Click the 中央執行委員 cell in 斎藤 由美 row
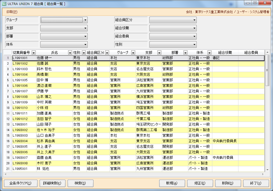The image size is (273, 191). (x=225, y=158)
